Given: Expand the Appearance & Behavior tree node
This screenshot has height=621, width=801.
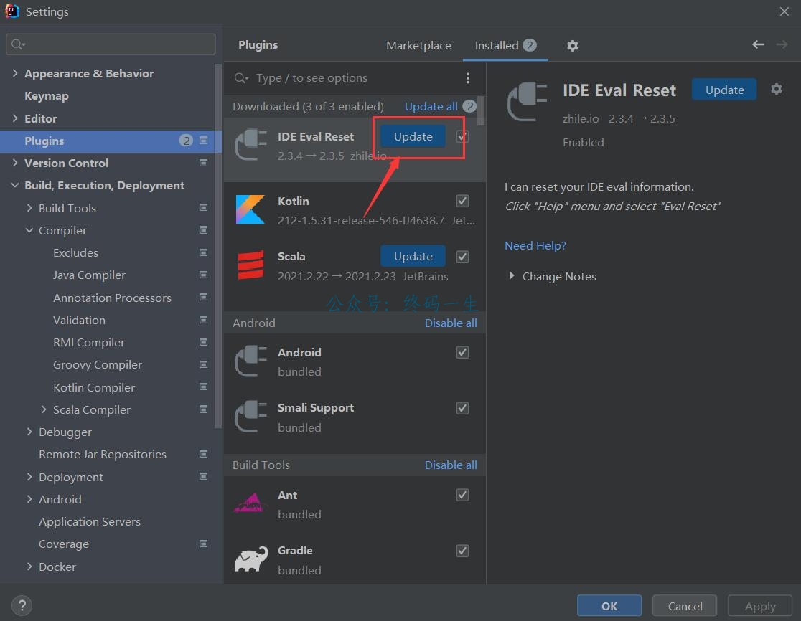Looking at the screenshot, I should [x=15, y=73].
